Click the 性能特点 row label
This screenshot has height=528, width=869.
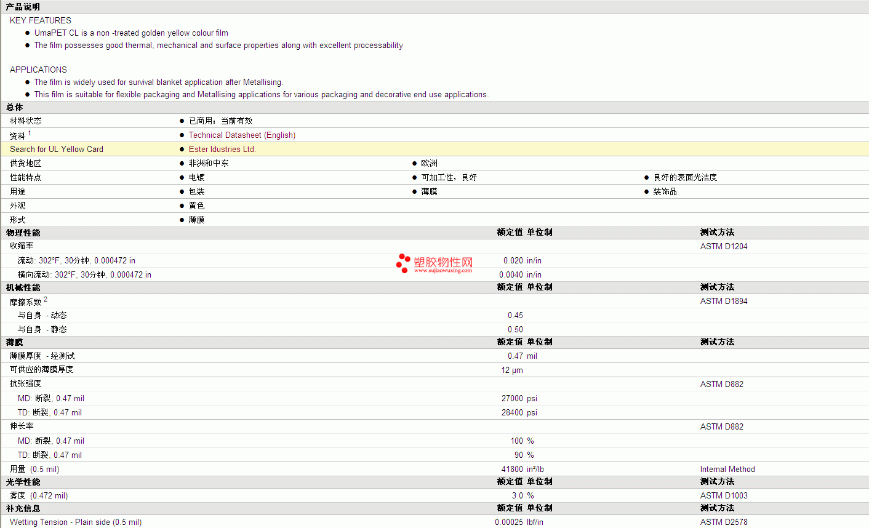tap(26, 177)
